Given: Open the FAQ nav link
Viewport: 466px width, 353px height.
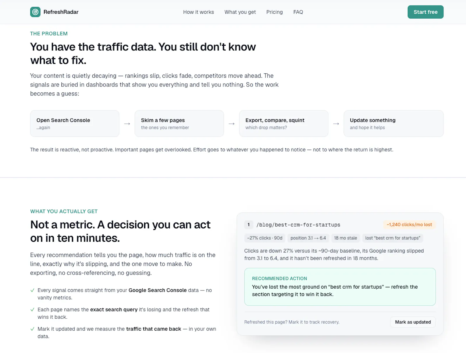Looking at the screenshot, I should (x=298, y=12).
